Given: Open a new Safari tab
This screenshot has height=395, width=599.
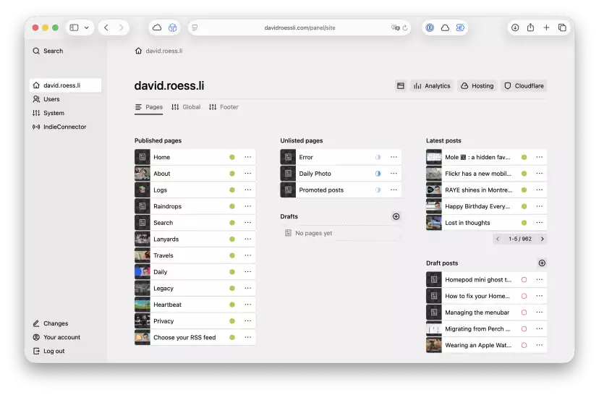Looking at the screenshot, I should pos(546,27).
